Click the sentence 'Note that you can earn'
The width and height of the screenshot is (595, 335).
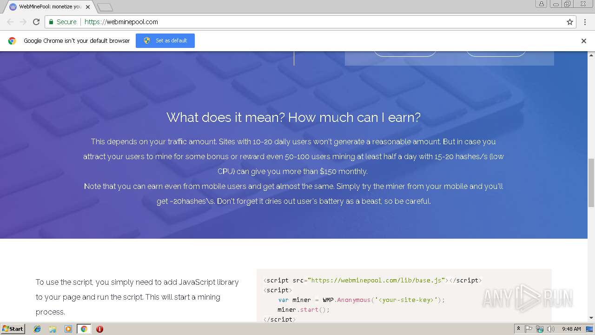294,194
